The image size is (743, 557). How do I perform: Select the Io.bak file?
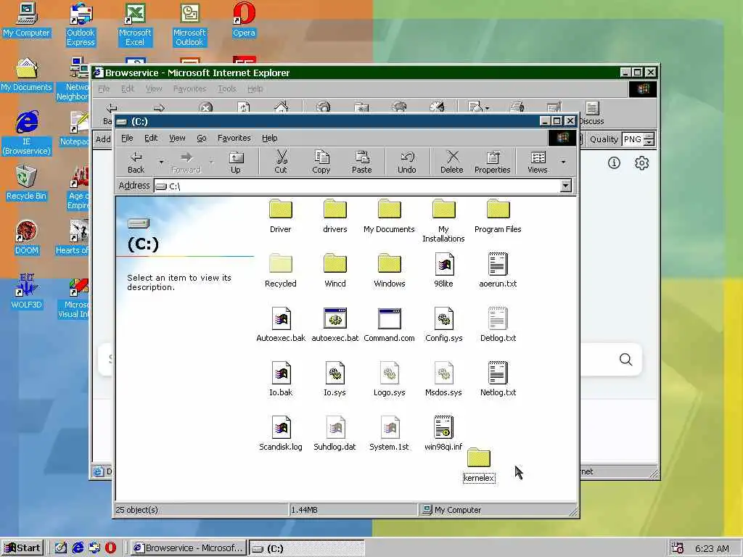[281, 379]
